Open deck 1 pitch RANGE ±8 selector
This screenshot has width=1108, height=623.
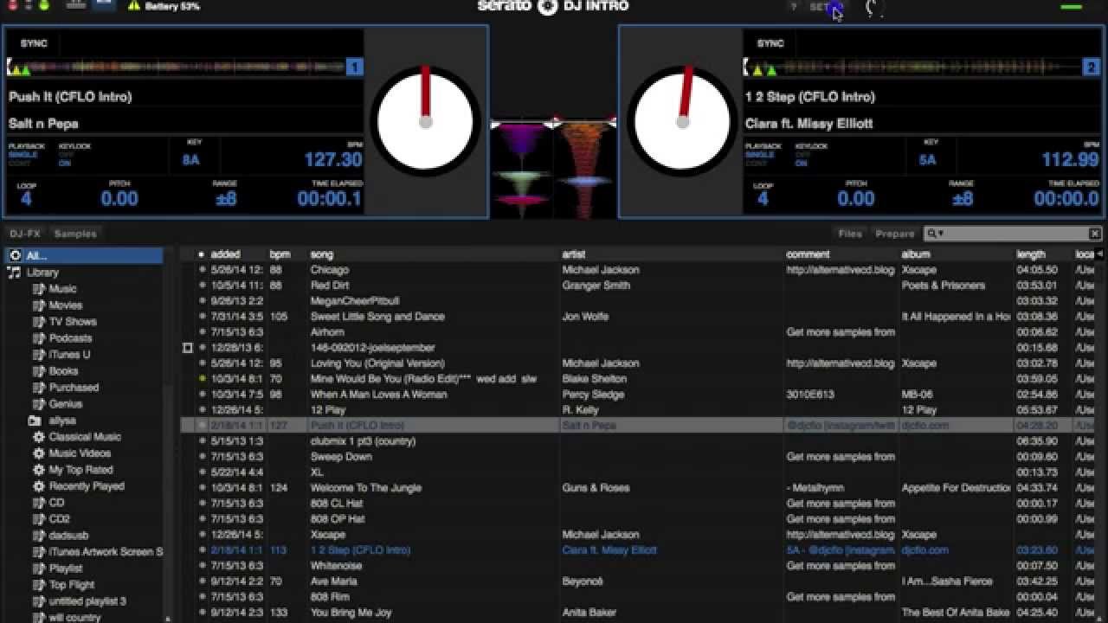pos(226,199)
